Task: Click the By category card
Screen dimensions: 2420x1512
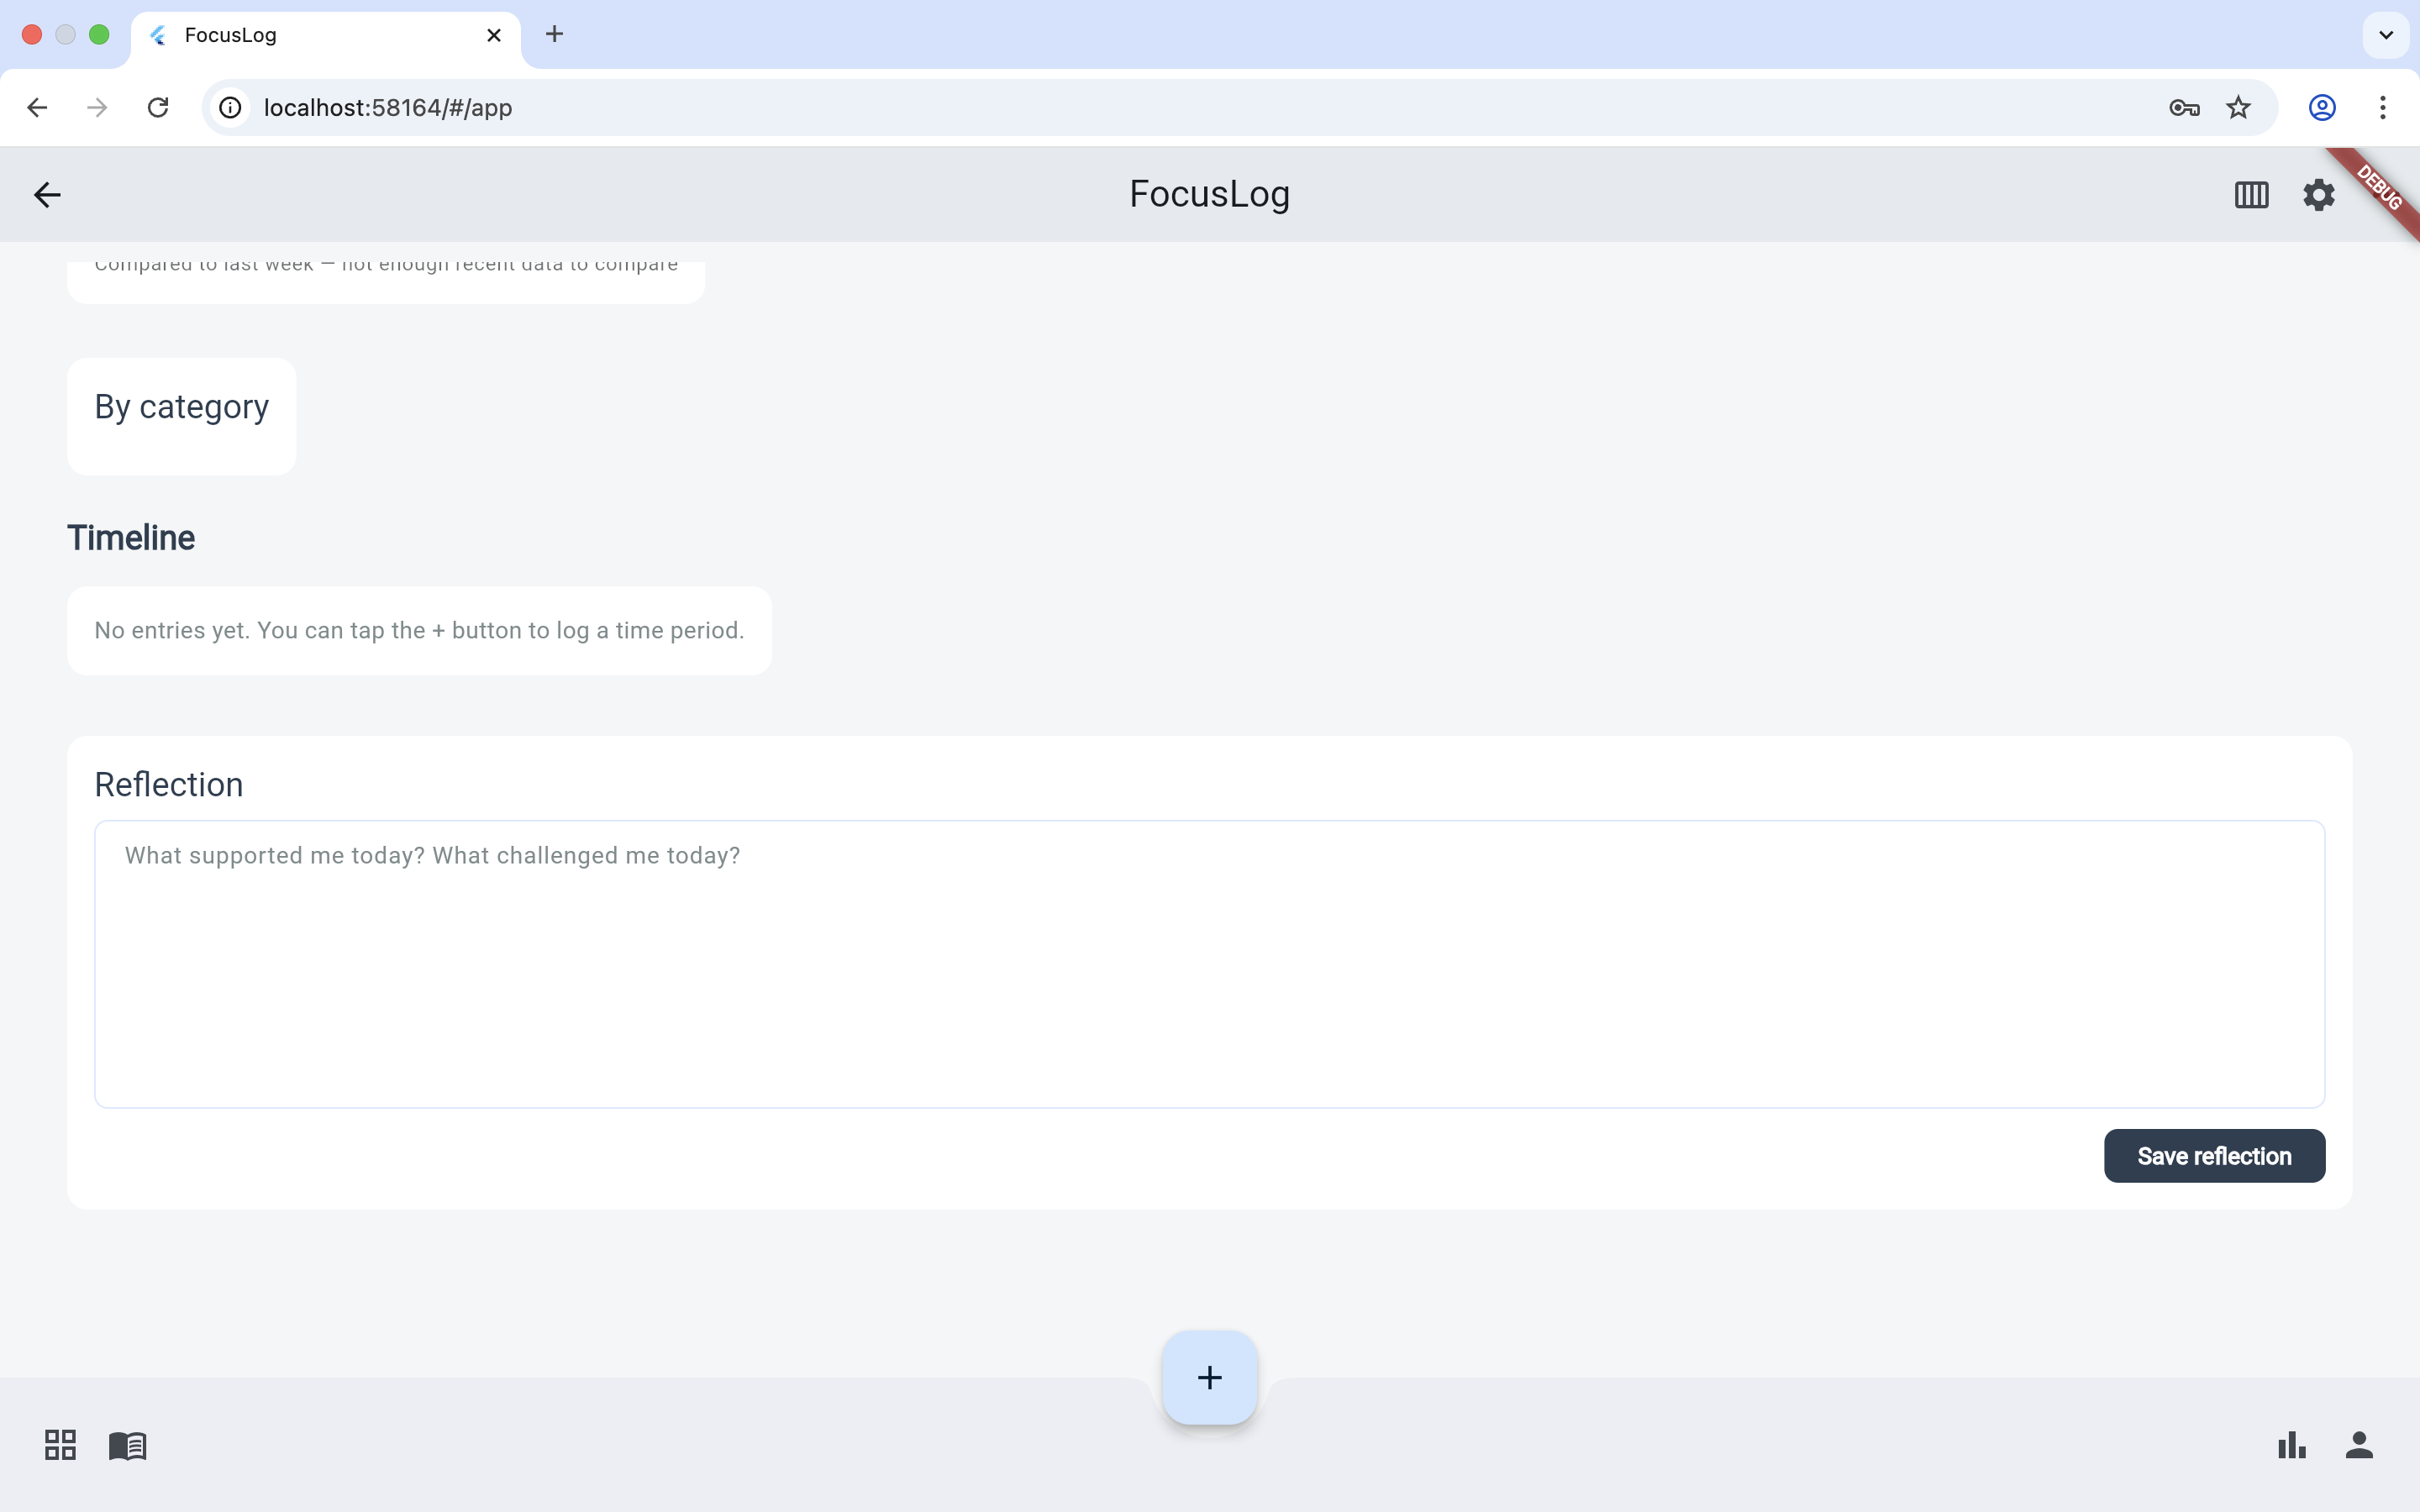Action: [181, 416]
